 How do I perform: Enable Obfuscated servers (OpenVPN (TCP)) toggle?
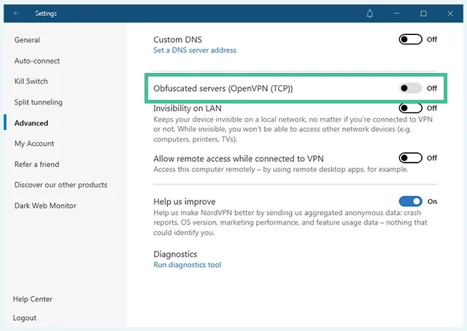tap(410, 88)
